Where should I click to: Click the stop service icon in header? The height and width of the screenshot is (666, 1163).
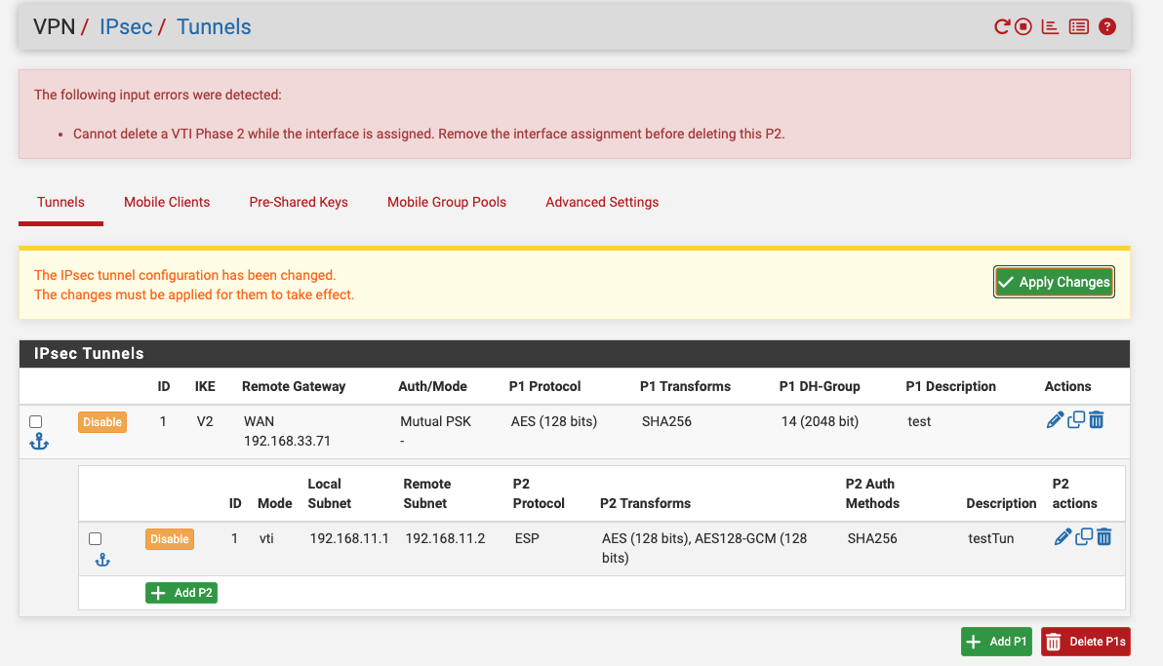pyautogui.click(x=1023, y=26)
